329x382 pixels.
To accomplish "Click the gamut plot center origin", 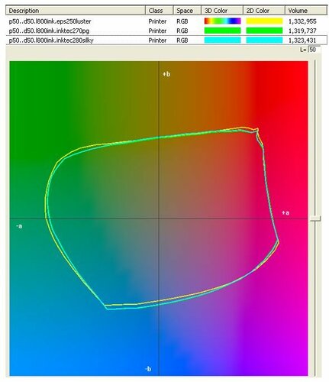I will tap(159, 219).
